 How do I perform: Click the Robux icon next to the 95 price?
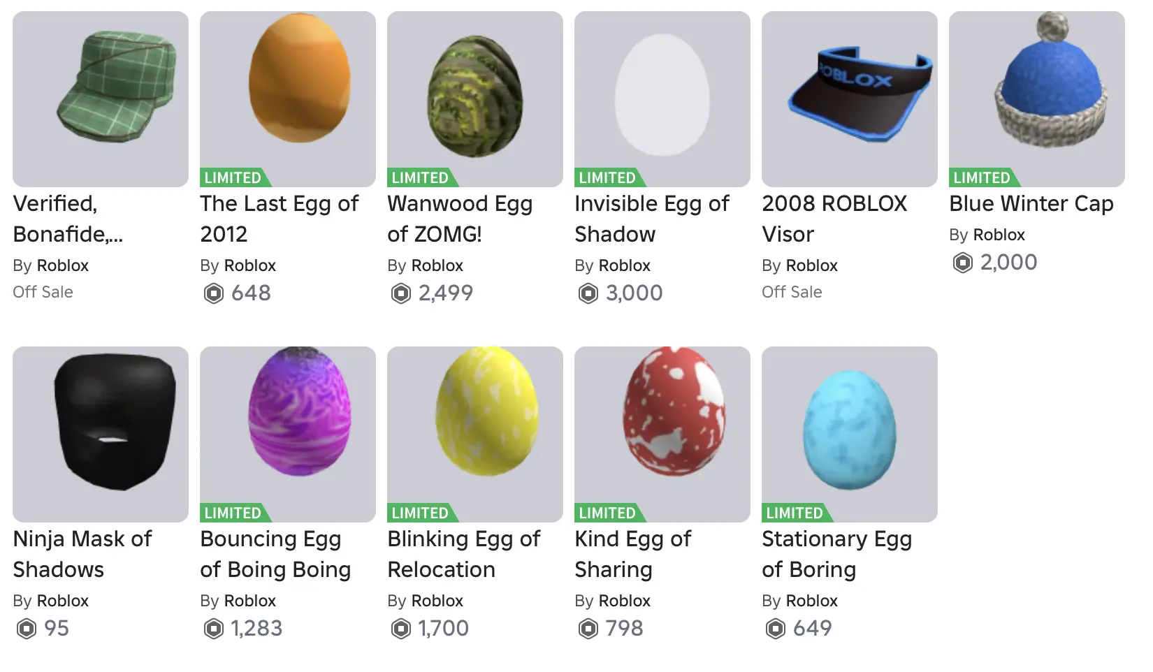pos(27,629)
